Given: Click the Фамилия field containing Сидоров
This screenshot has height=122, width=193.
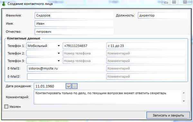Looking at the screenshot, I should 74,15.
